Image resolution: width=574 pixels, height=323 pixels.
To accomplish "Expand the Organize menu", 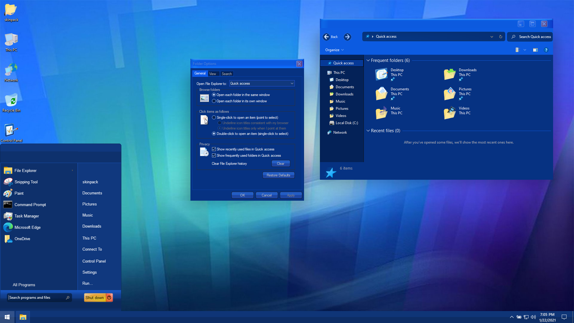I will (334, 50).
